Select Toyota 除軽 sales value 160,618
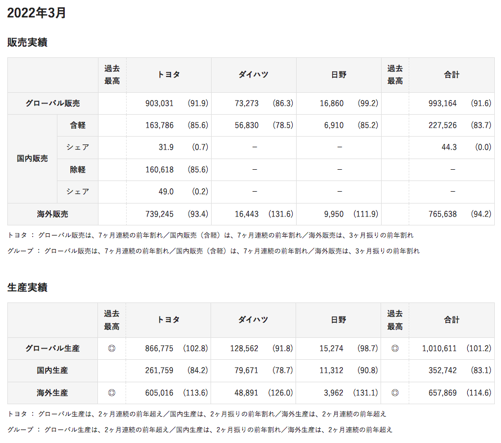The width and height of the screenshot is (501, 443). click(x=159, y=170)
